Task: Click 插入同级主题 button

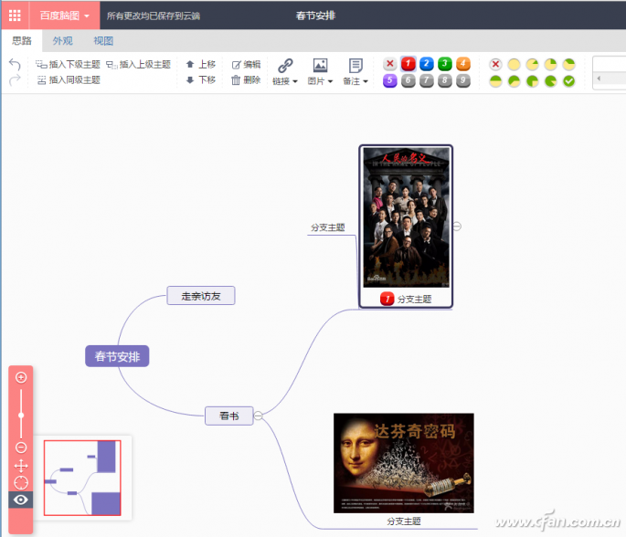Action: tap(69, 79)
